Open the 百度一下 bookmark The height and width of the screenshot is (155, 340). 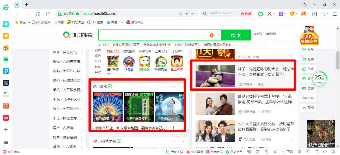[115, 22]
